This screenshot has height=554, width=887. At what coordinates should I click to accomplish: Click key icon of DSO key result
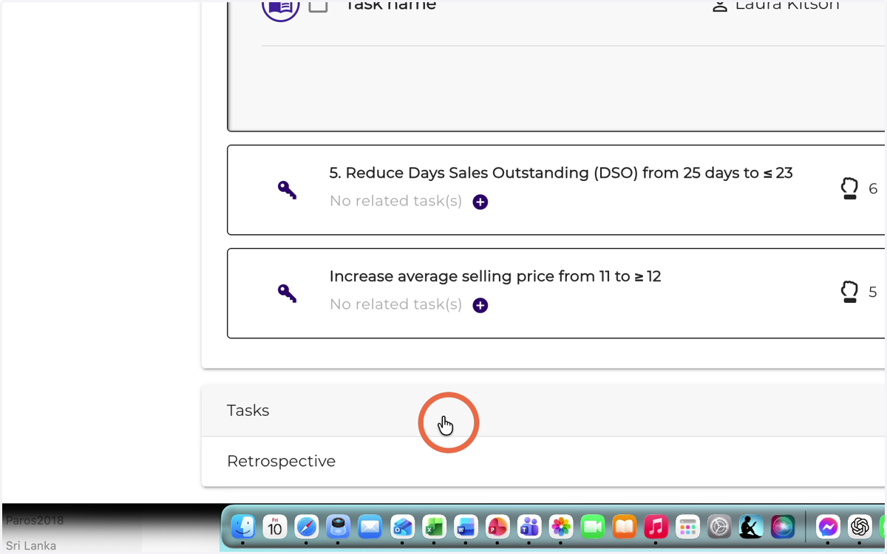(x=287, y=190)
